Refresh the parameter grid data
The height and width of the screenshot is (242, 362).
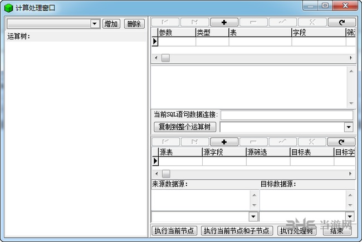click(x=342, y=22)
